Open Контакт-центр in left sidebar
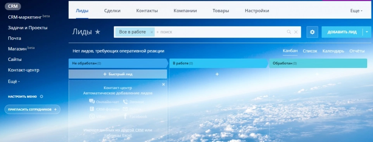373x142 pixels. coord(24,70)
